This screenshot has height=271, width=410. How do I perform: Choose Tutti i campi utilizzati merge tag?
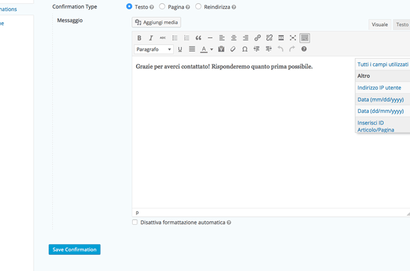coord(383,64)
